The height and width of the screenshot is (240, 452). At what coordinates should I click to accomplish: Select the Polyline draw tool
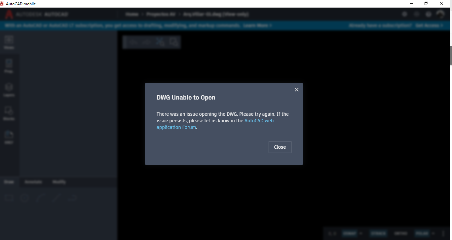pos(72,198)
